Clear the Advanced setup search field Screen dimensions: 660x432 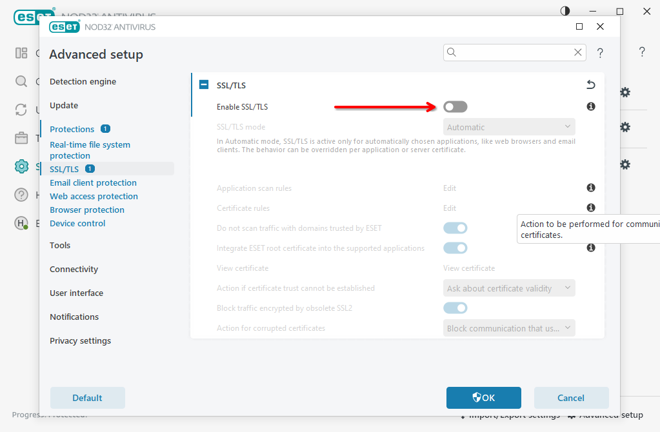[578, 52]
